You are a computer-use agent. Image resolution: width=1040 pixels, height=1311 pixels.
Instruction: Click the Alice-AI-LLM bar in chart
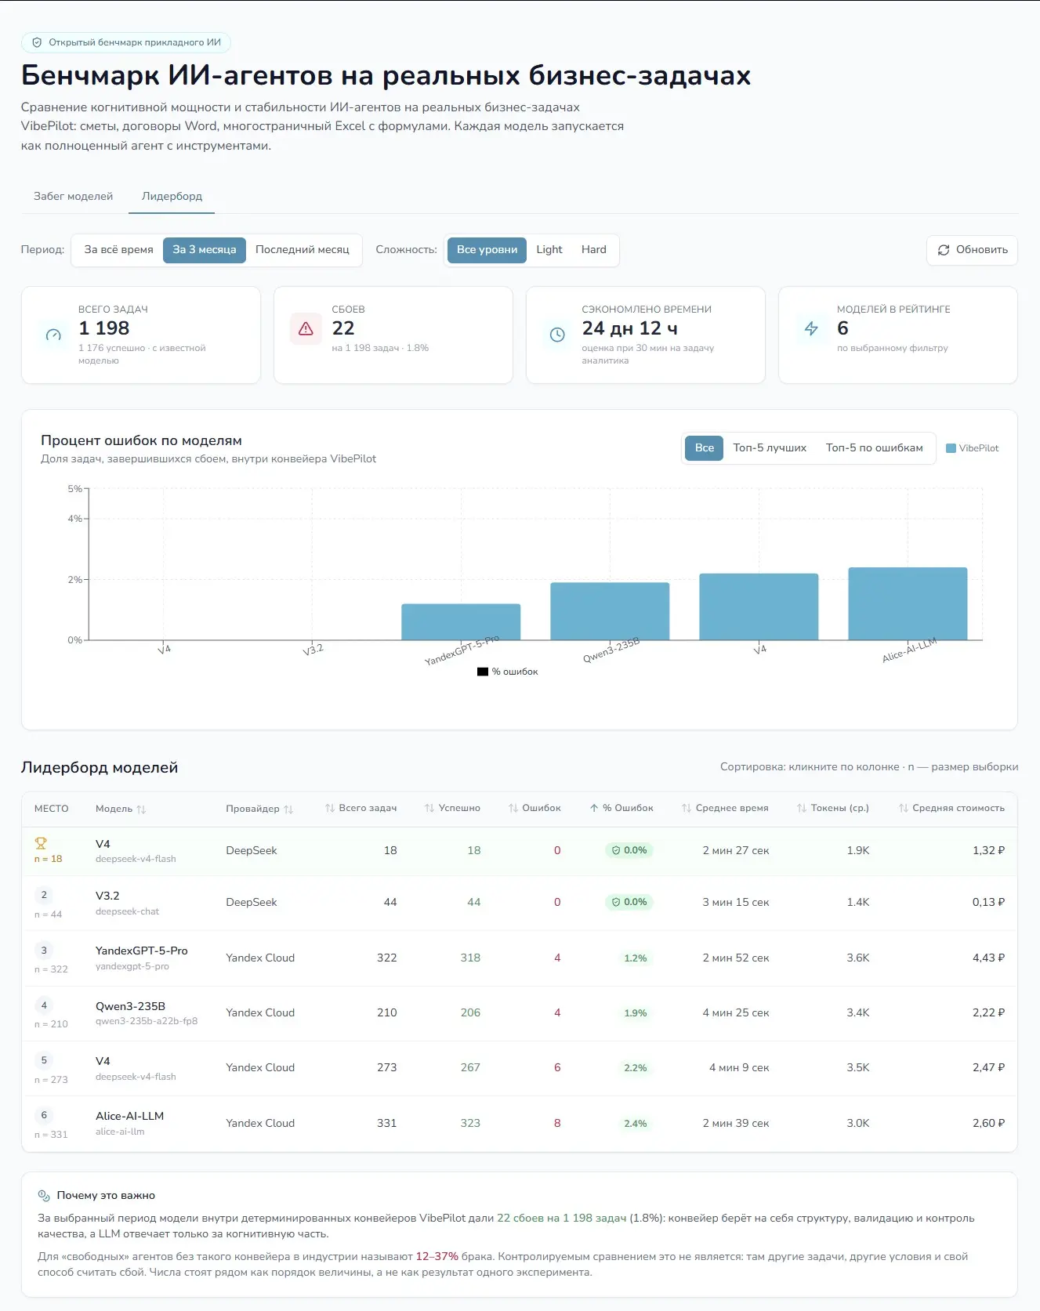pyautogui.click(x=908, y=603)
